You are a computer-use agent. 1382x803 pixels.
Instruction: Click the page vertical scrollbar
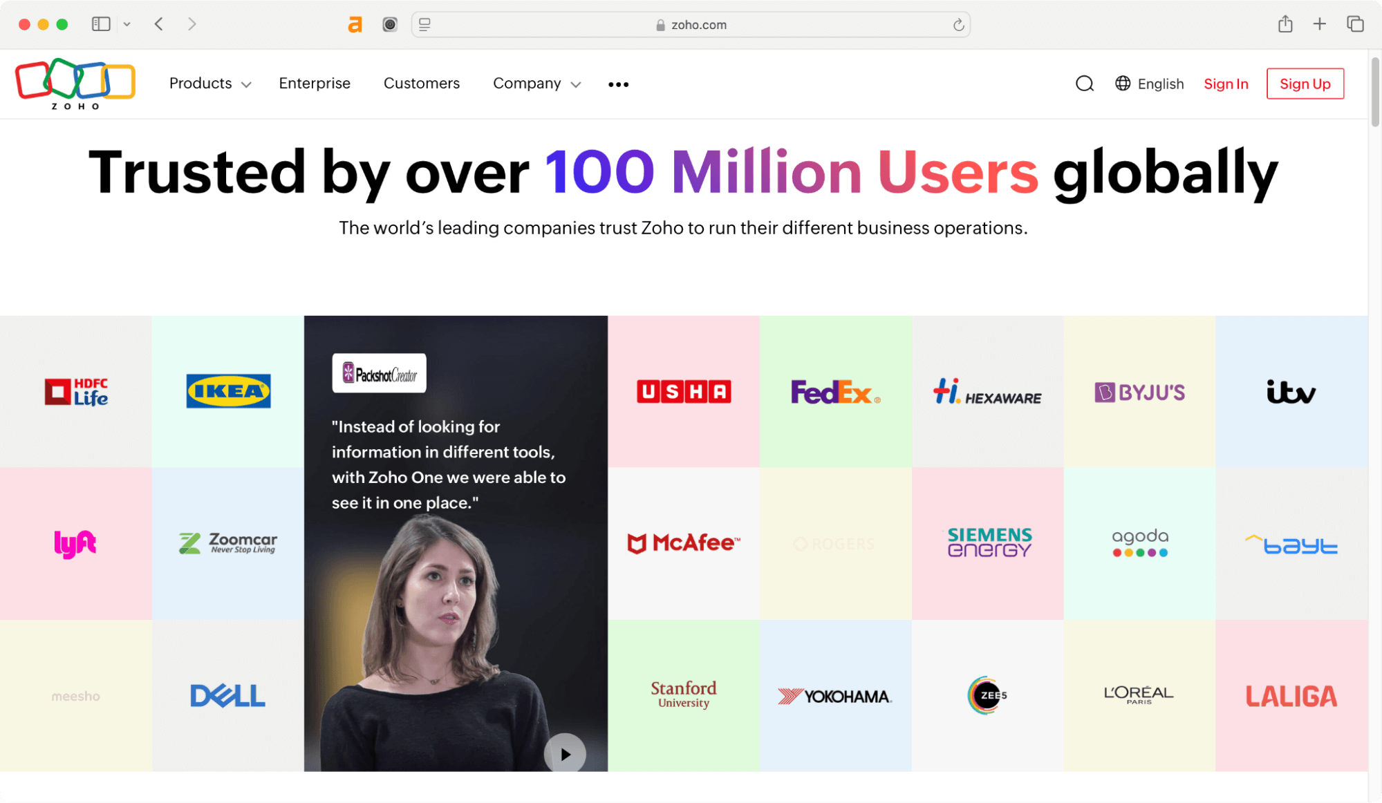pos(1375,93)
